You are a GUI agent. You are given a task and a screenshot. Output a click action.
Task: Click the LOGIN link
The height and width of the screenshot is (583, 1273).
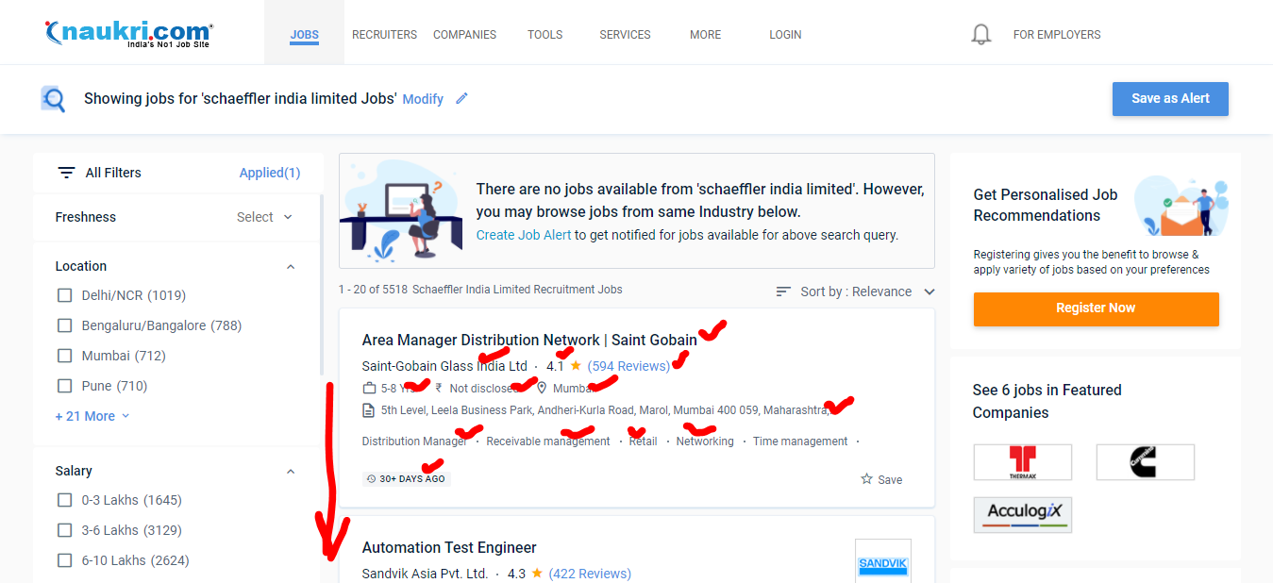[785, 35]
